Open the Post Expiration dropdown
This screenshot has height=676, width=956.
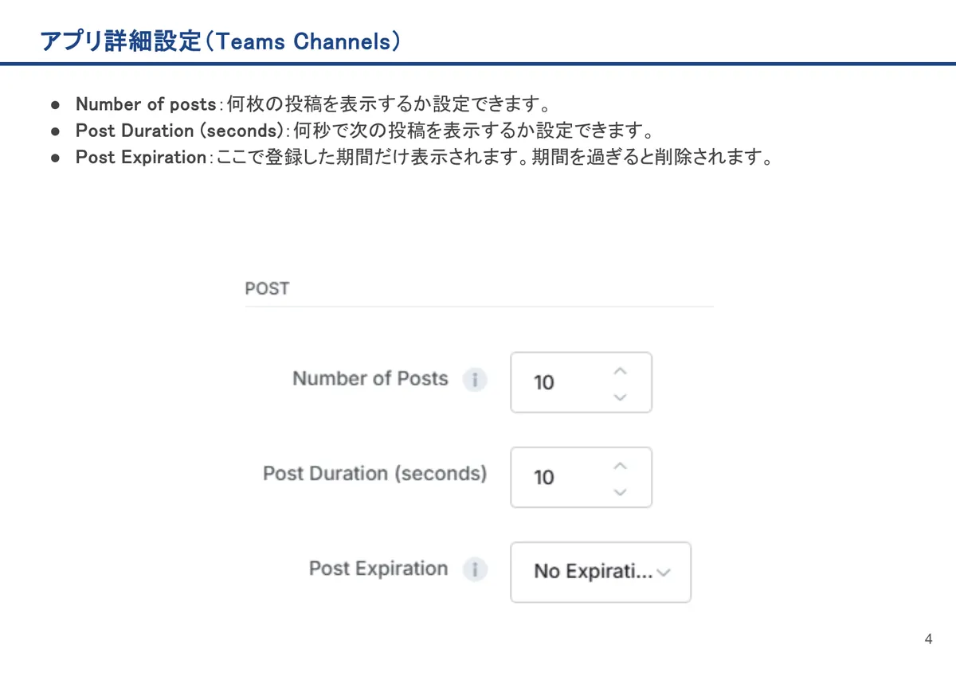pos(601,572)
